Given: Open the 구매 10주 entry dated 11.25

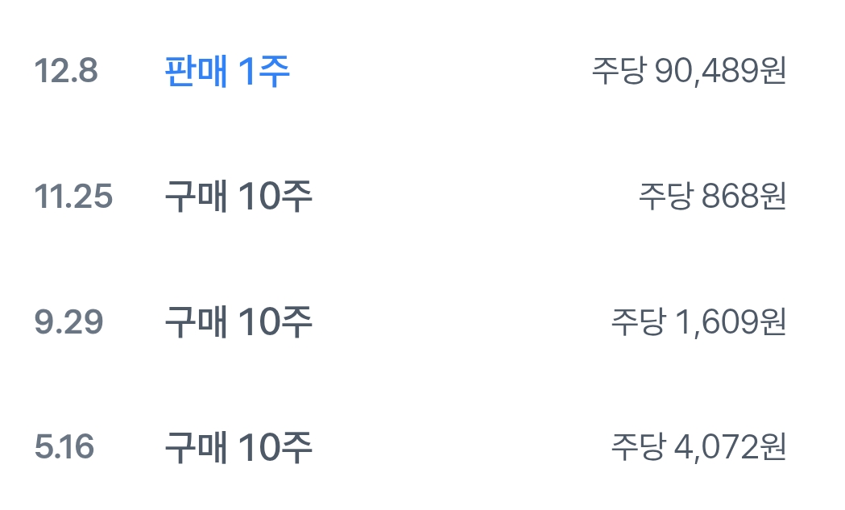Looking at the screenshot, I should [x=238, y=197].
